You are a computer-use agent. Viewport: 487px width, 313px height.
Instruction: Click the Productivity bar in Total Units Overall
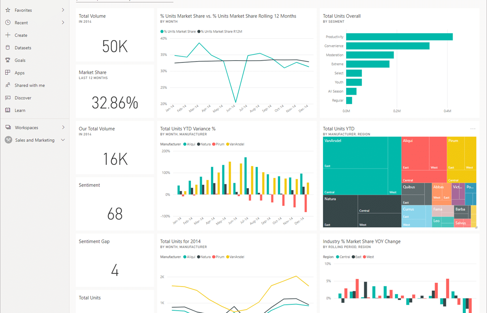click(399, 37)
